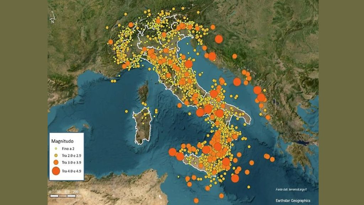364x205 pixels.
Task: Select the 'Tra 2.0 e 2.9' magnitude symbol
Action: [55, 155]
